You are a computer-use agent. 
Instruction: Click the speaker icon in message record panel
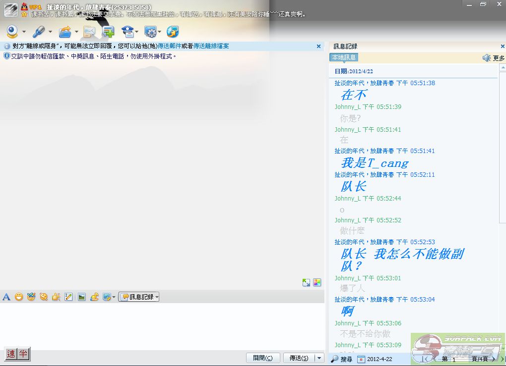click(x=487, y=58)
